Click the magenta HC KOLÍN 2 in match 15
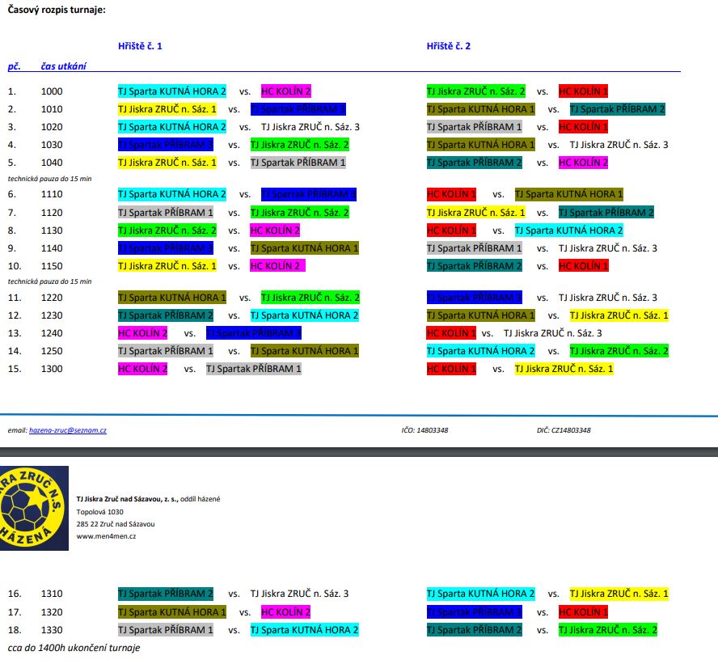This screenshot has height=664, width=718. 142,369
